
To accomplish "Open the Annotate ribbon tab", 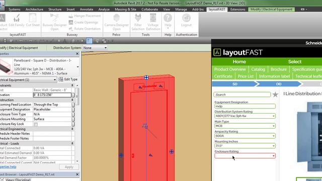I will click(x=87, y=9).
